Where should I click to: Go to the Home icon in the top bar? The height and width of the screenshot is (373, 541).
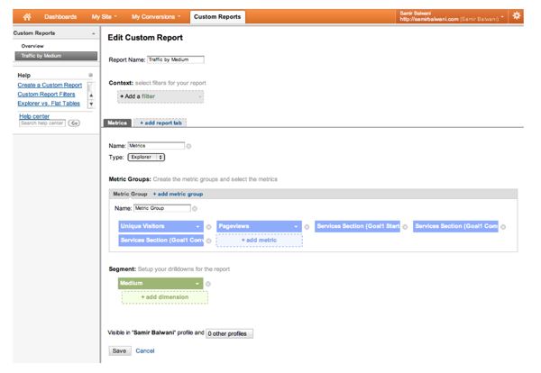pos(27,16)
